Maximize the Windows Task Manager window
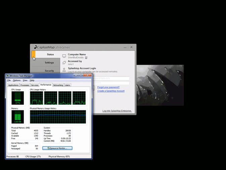 tap(80, 75)
